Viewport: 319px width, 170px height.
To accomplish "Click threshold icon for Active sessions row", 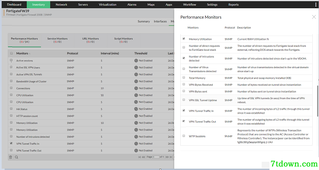I will click(x=136, y=60).
